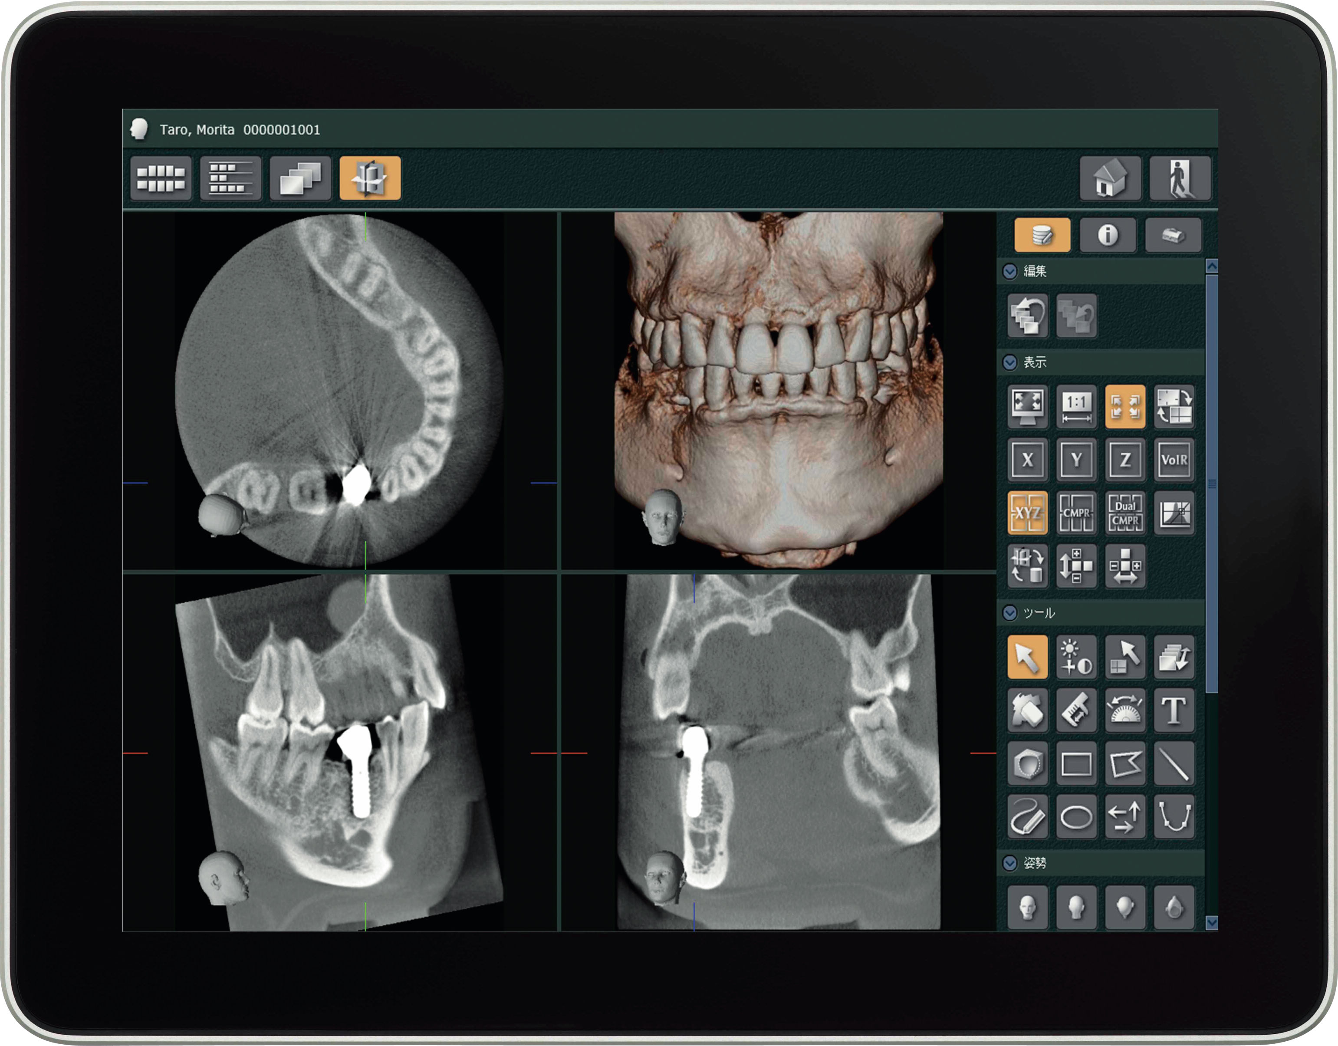Select the ruler distance measurement tool

(x=1076, y=710)
